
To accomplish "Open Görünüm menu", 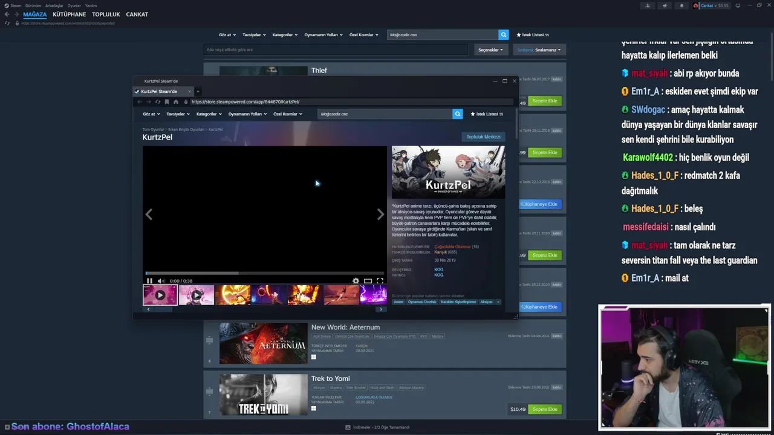I will click(x=33, y=5).
